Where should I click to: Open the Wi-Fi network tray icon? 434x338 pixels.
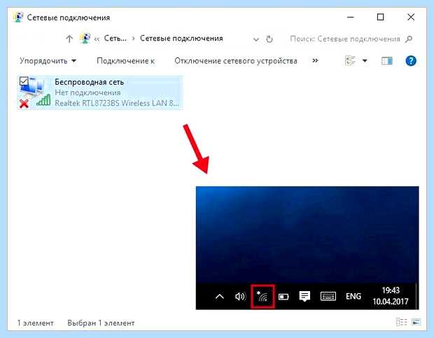(x=262, y=296)
